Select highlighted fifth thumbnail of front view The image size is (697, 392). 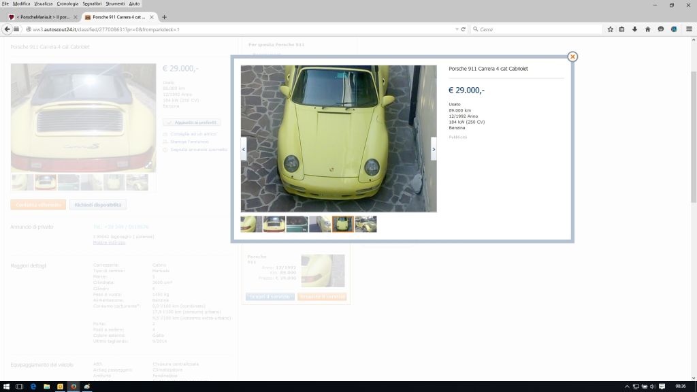point(343,224)
